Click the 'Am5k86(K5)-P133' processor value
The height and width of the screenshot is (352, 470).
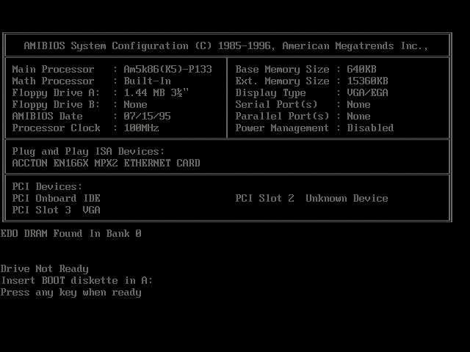click(x=168, y=69)
